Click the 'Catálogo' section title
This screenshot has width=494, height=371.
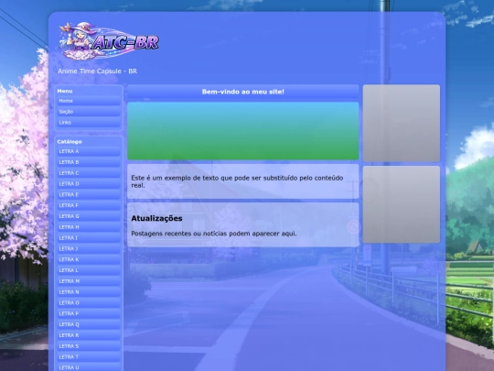tap(70, 142)
